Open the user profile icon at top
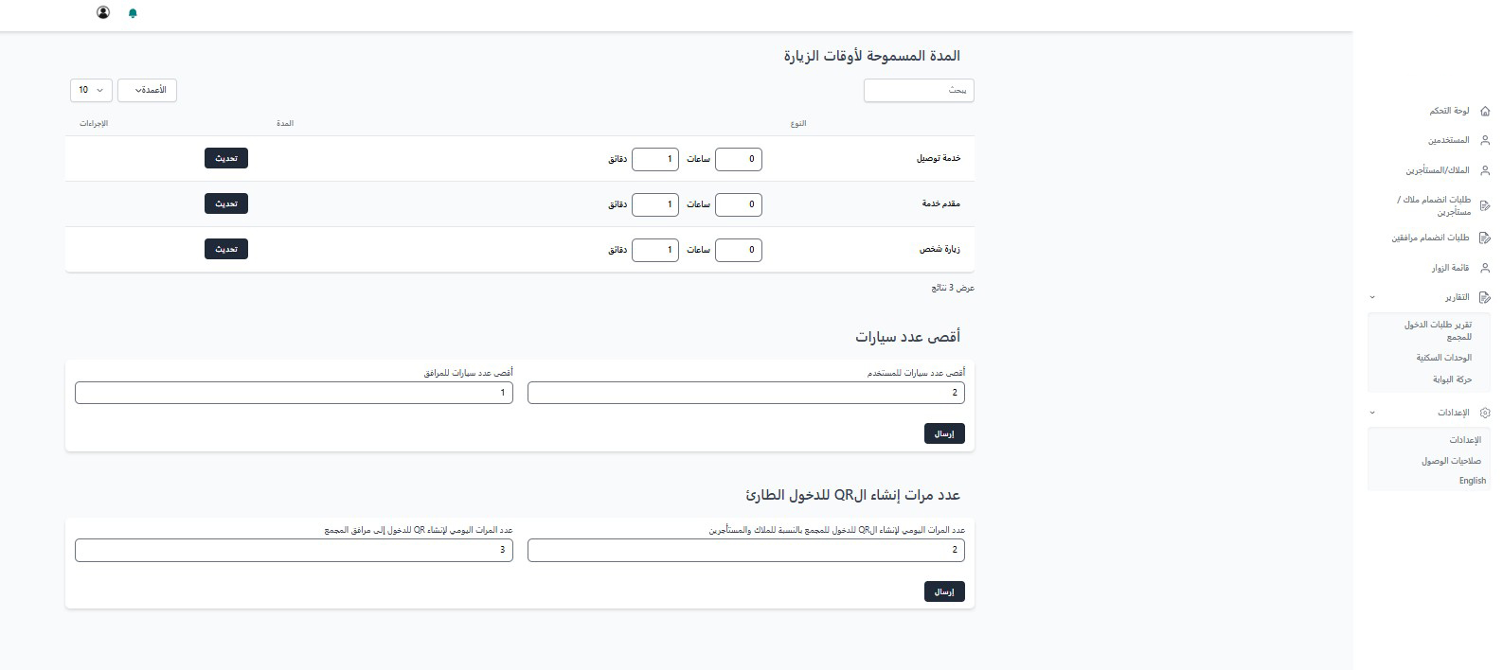The image size is (1503, 670). pos(102,13)
